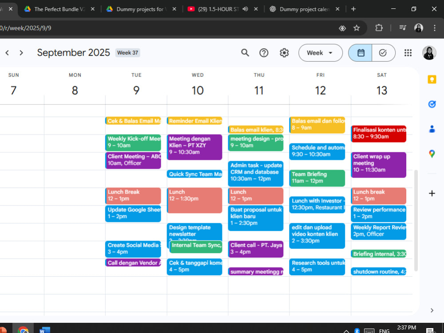The width and height of the screenshot is (444, 333).
Task: Open Chrome profile avatar in toolbar
Action: pos(419,28)
